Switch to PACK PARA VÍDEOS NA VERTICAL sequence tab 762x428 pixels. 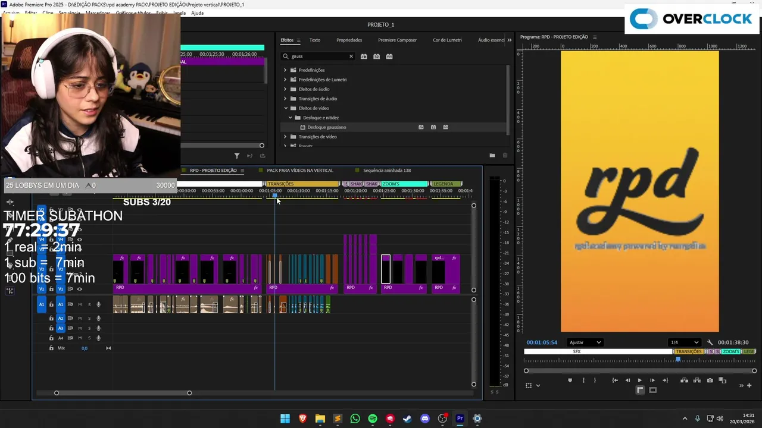pos(300,171)
